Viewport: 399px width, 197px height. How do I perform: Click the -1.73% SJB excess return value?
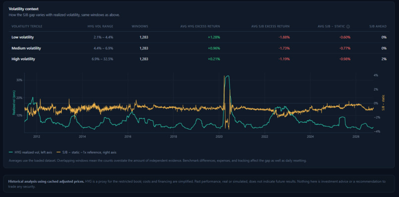tap(284, 48)
